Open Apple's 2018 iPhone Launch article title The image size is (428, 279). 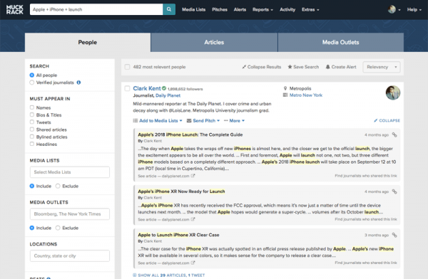(x=190, y=135)
